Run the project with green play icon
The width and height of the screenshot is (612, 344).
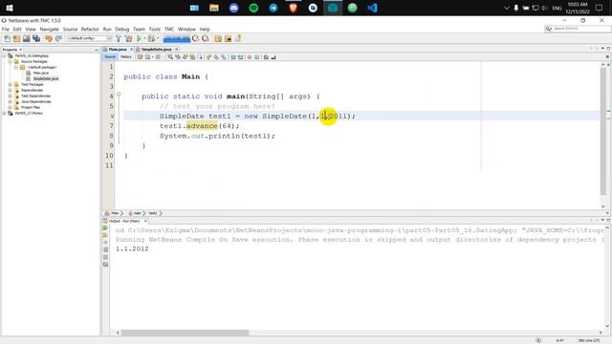(139, 38)
